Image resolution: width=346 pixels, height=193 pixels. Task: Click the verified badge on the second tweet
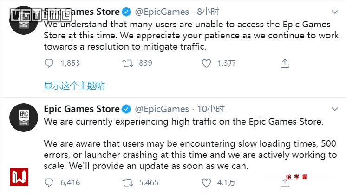(x=126, y=109)
